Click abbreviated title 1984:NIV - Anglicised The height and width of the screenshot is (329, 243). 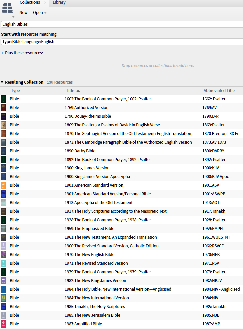click(221, 289)
